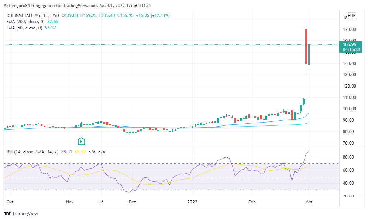Click the earnings marker E icon
The height and width of the screenshot is (220, 368).
(x=81, y=141)
